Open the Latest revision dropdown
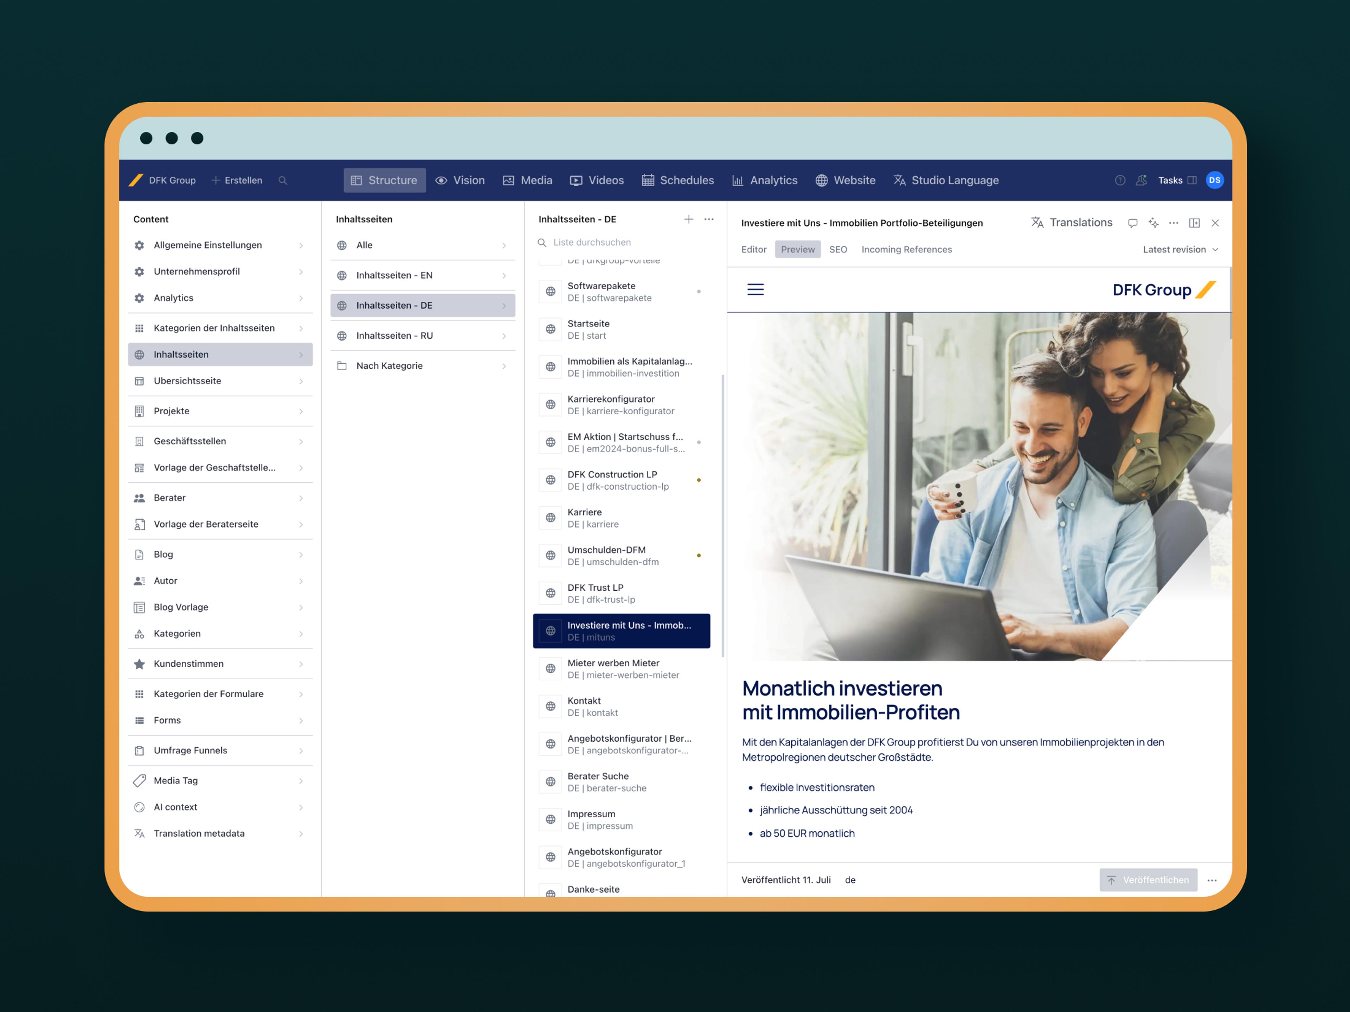This screenshot has width=1350, height=1012. click(1180, 249)
